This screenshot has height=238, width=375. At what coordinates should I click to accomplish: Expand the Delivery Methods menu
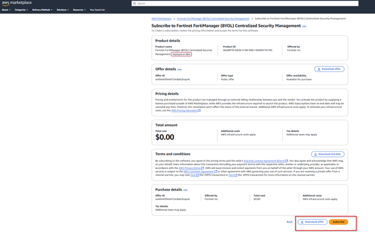click(42, 10)
